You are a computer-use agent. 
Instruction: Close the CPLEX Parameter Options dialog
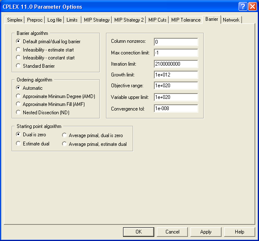(253, 7)
